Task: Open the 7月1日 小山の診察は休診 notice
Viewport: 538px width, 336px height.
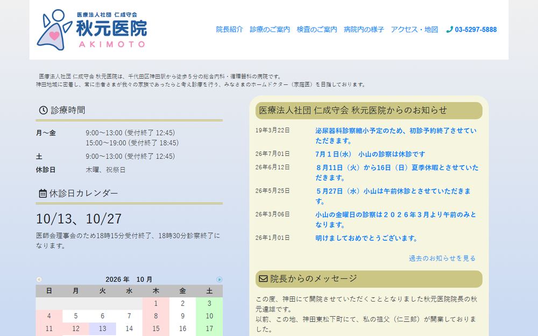Action: pyautogui.click(x=370, y=154)
